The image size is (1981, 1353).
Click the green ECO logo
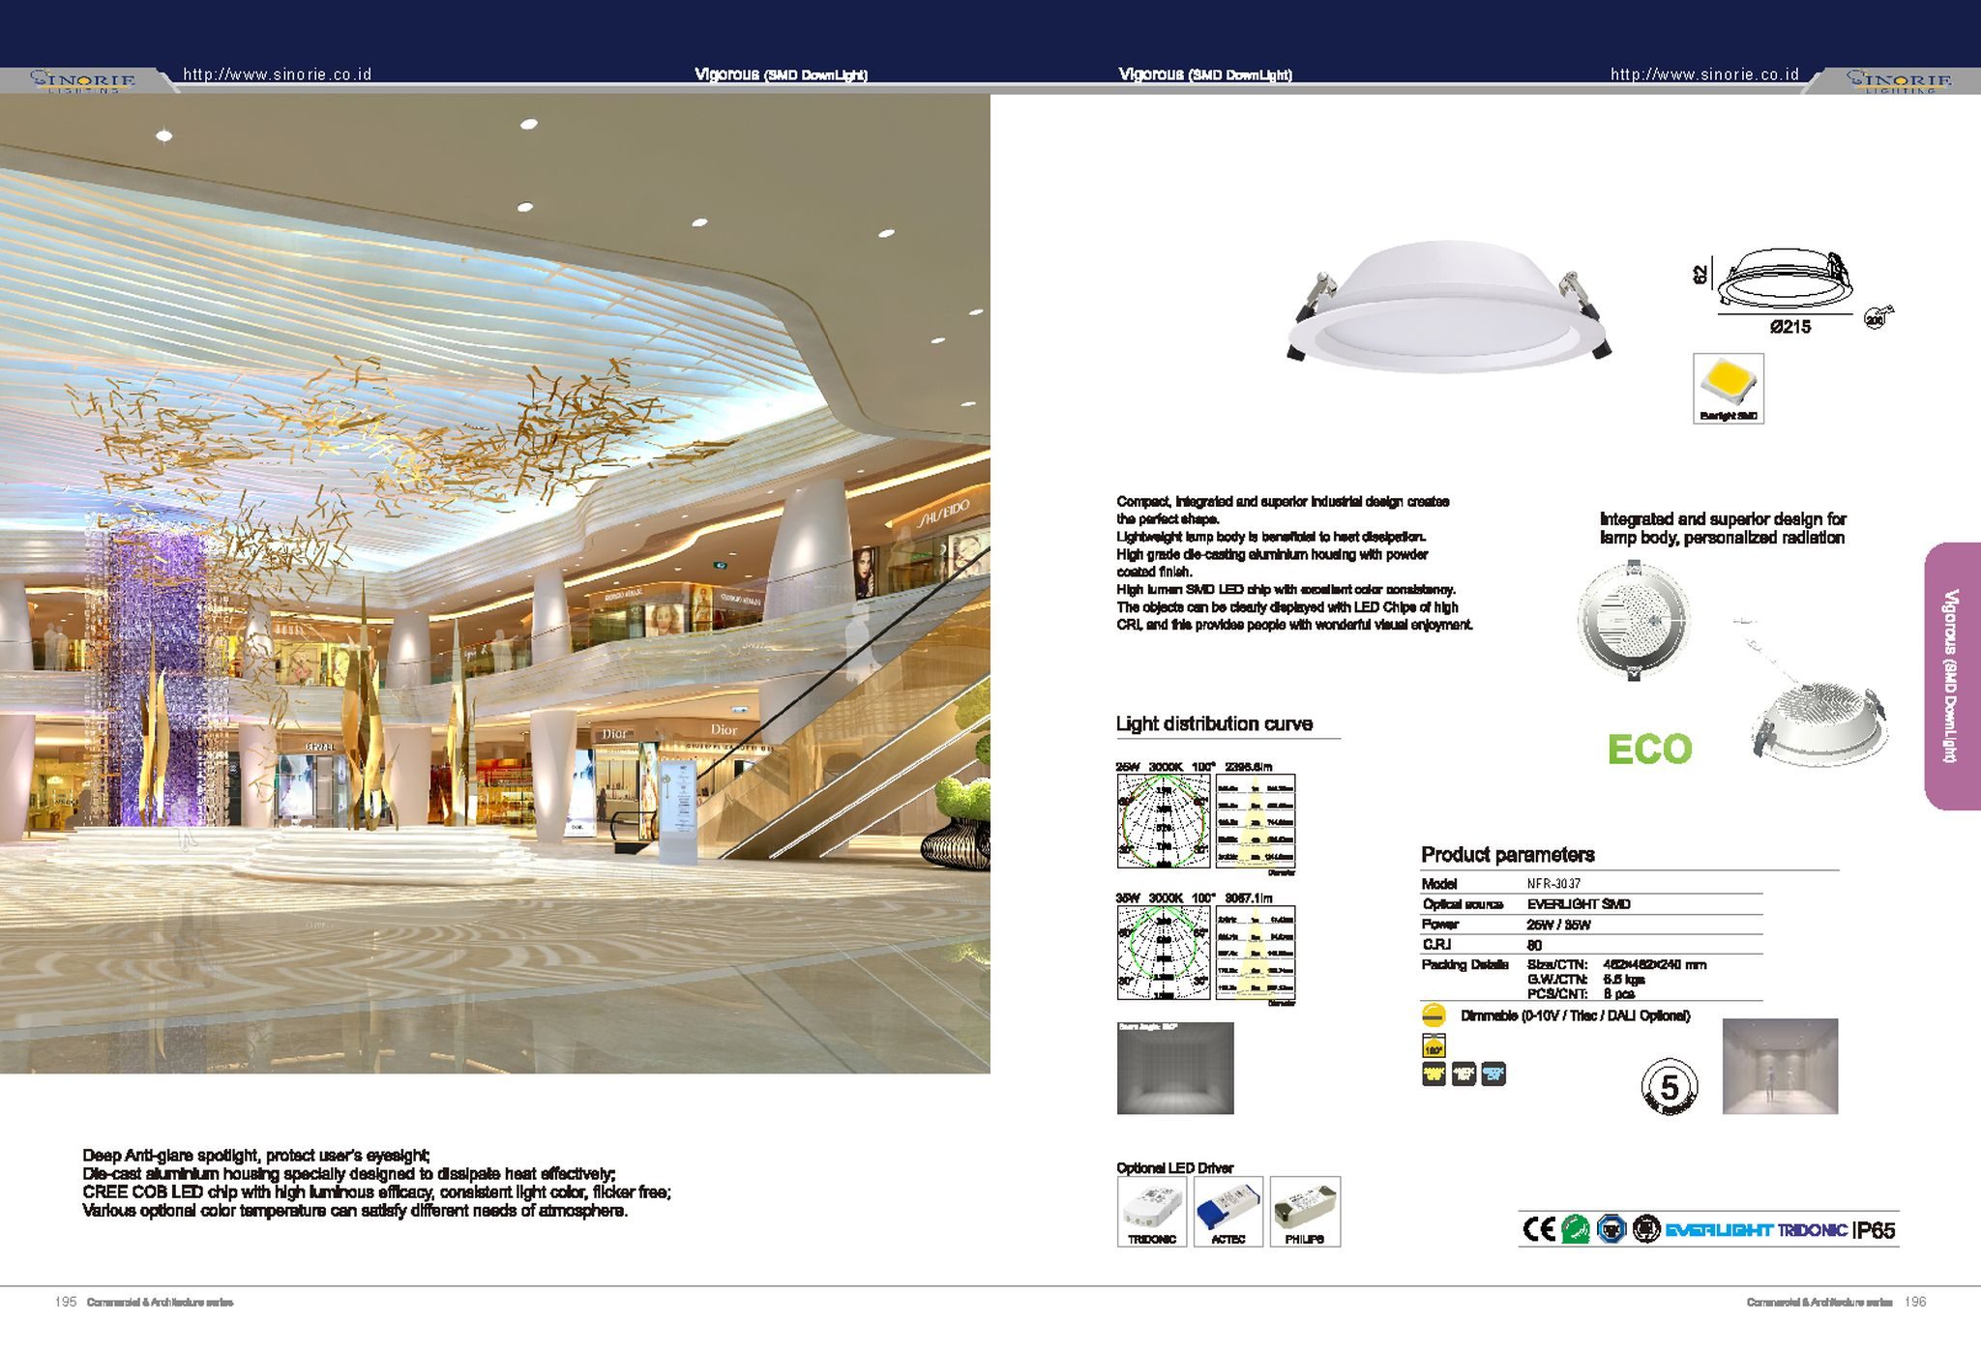coord(1649,750)
